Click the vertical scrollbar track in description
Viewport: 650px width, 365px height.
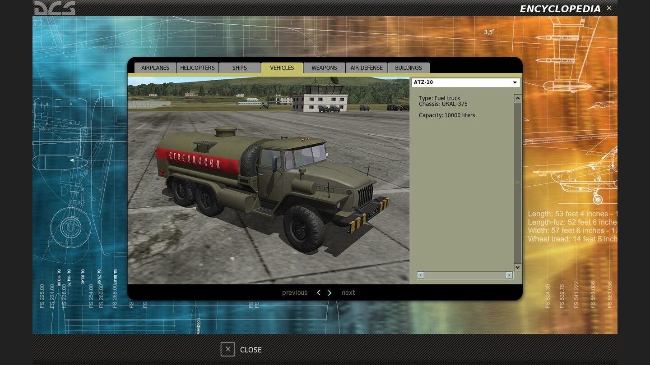[518, 182]
